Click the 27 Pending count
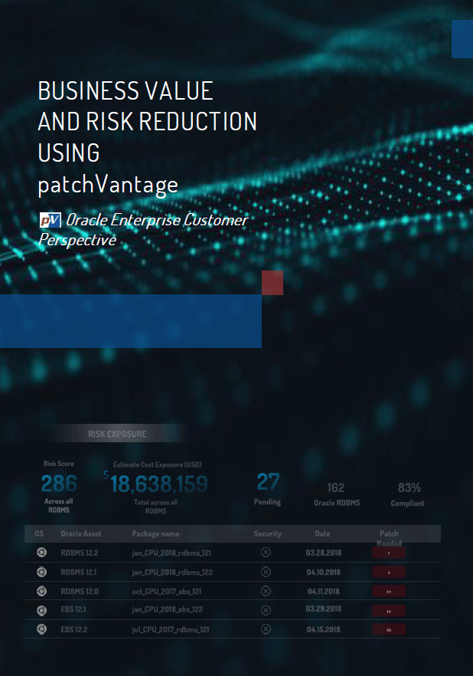Image resolution: width=473 pixels, height=676 pixels. (x=268, y=481)
